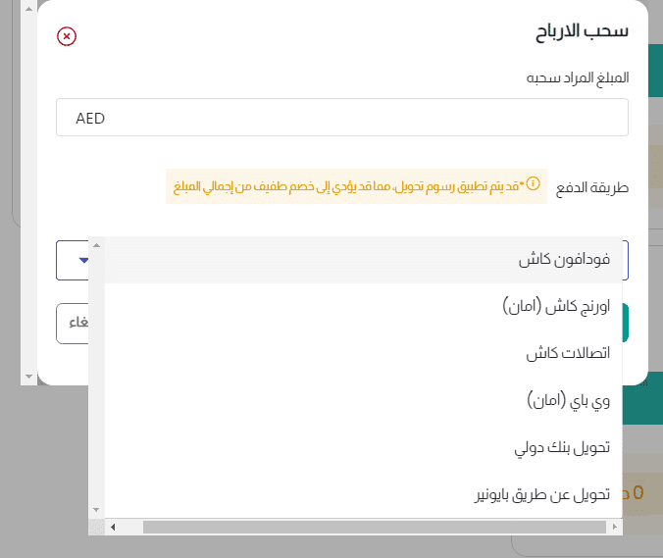The image size is (663, 558).
Task: Select تحويل عن طريق بايونير option
Action: tap(541, 494)
